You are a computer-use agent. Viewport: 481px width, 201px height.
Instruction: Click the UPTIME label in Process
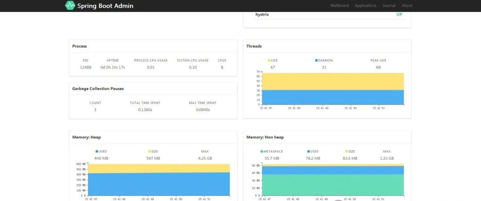(x=113, y=60)
